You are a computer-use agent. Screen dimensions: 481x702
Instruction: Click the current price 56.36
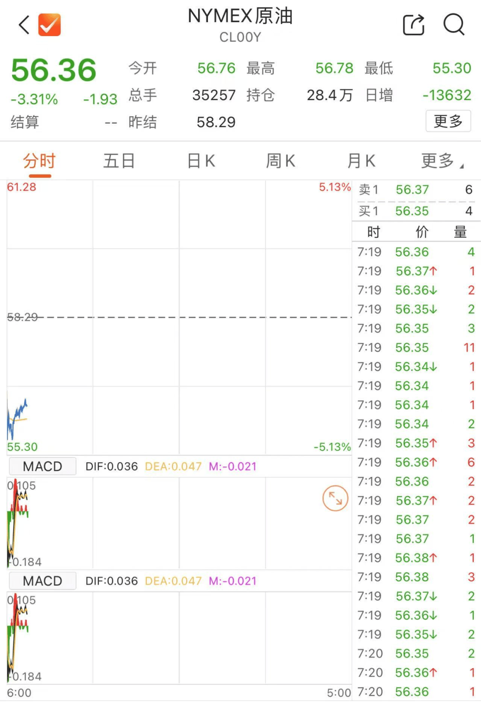tap(53, 70)
